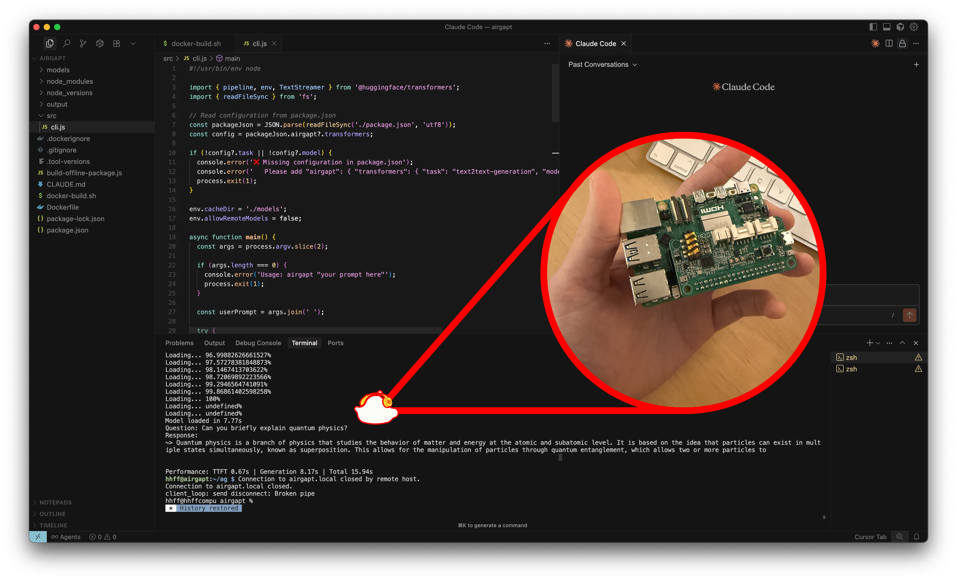Open the Source Control view icon
This screenshot has width=957, height=581.
83,43
